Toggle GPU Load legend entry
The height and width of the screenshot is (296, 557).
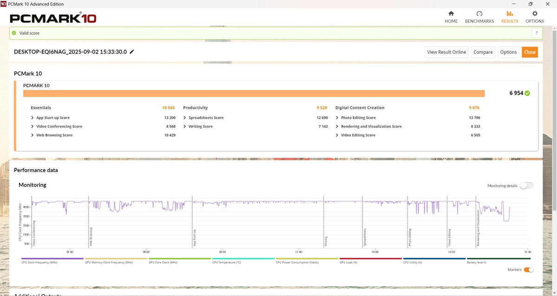pos(370,261)
